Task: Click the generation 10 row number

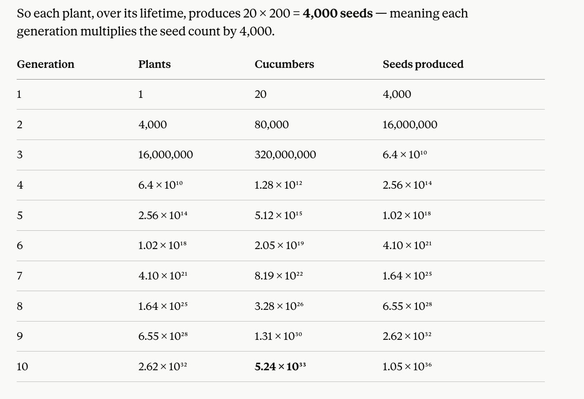Action: (x=22, y=367)
